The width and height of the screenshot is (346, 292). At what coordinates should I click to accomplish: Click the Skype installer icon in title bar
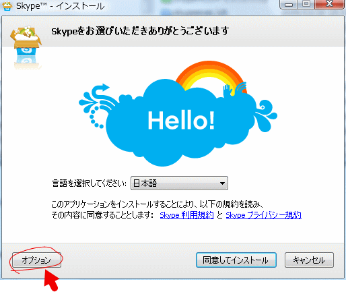pyautogui.click(x=7, y=5)
